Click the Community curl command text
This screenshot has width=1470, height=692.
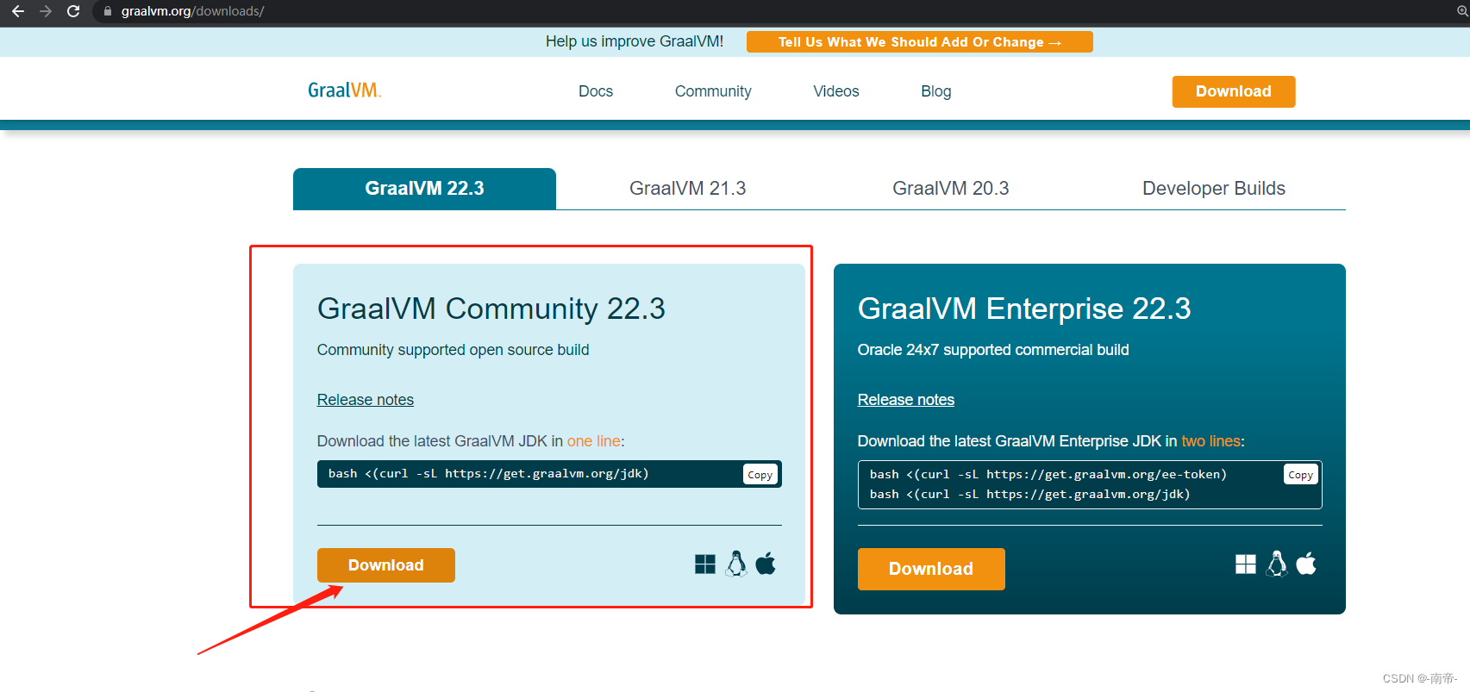(489, 474)
